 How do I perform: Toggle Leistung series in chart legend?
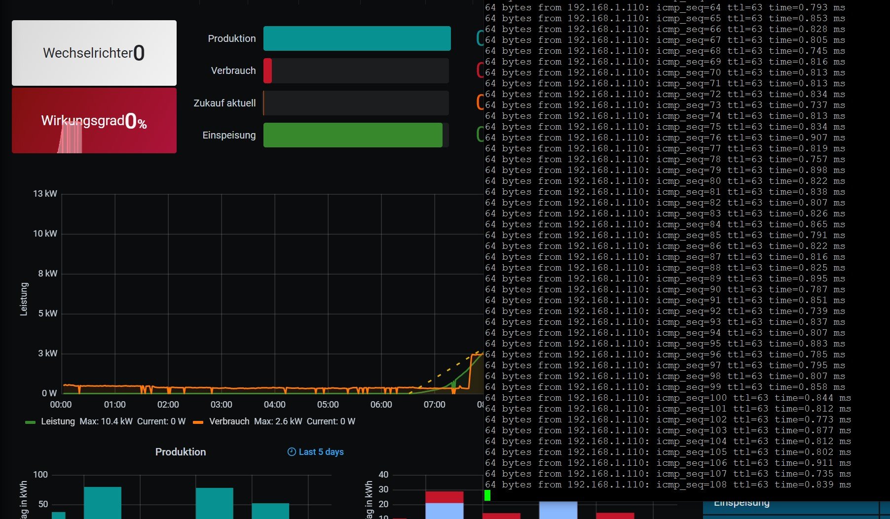coord(58,421)
